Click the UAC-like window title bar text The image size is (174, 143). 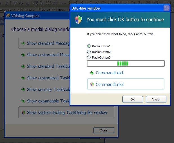[x=86, y=8]
